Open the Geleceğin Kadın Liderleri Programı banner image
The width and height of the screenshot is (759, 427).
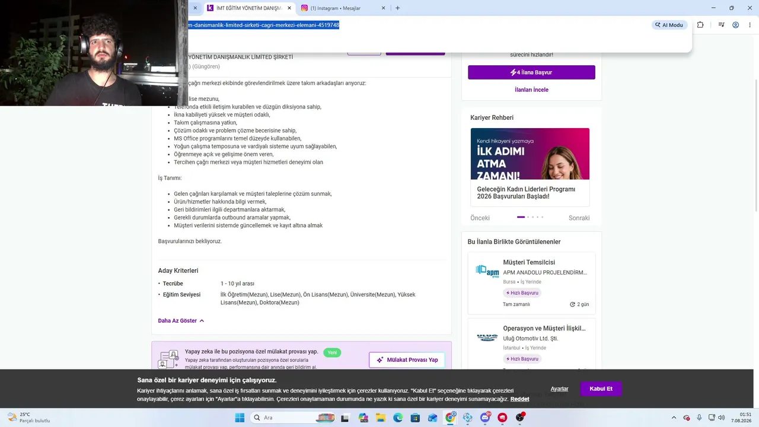point(530,154)
